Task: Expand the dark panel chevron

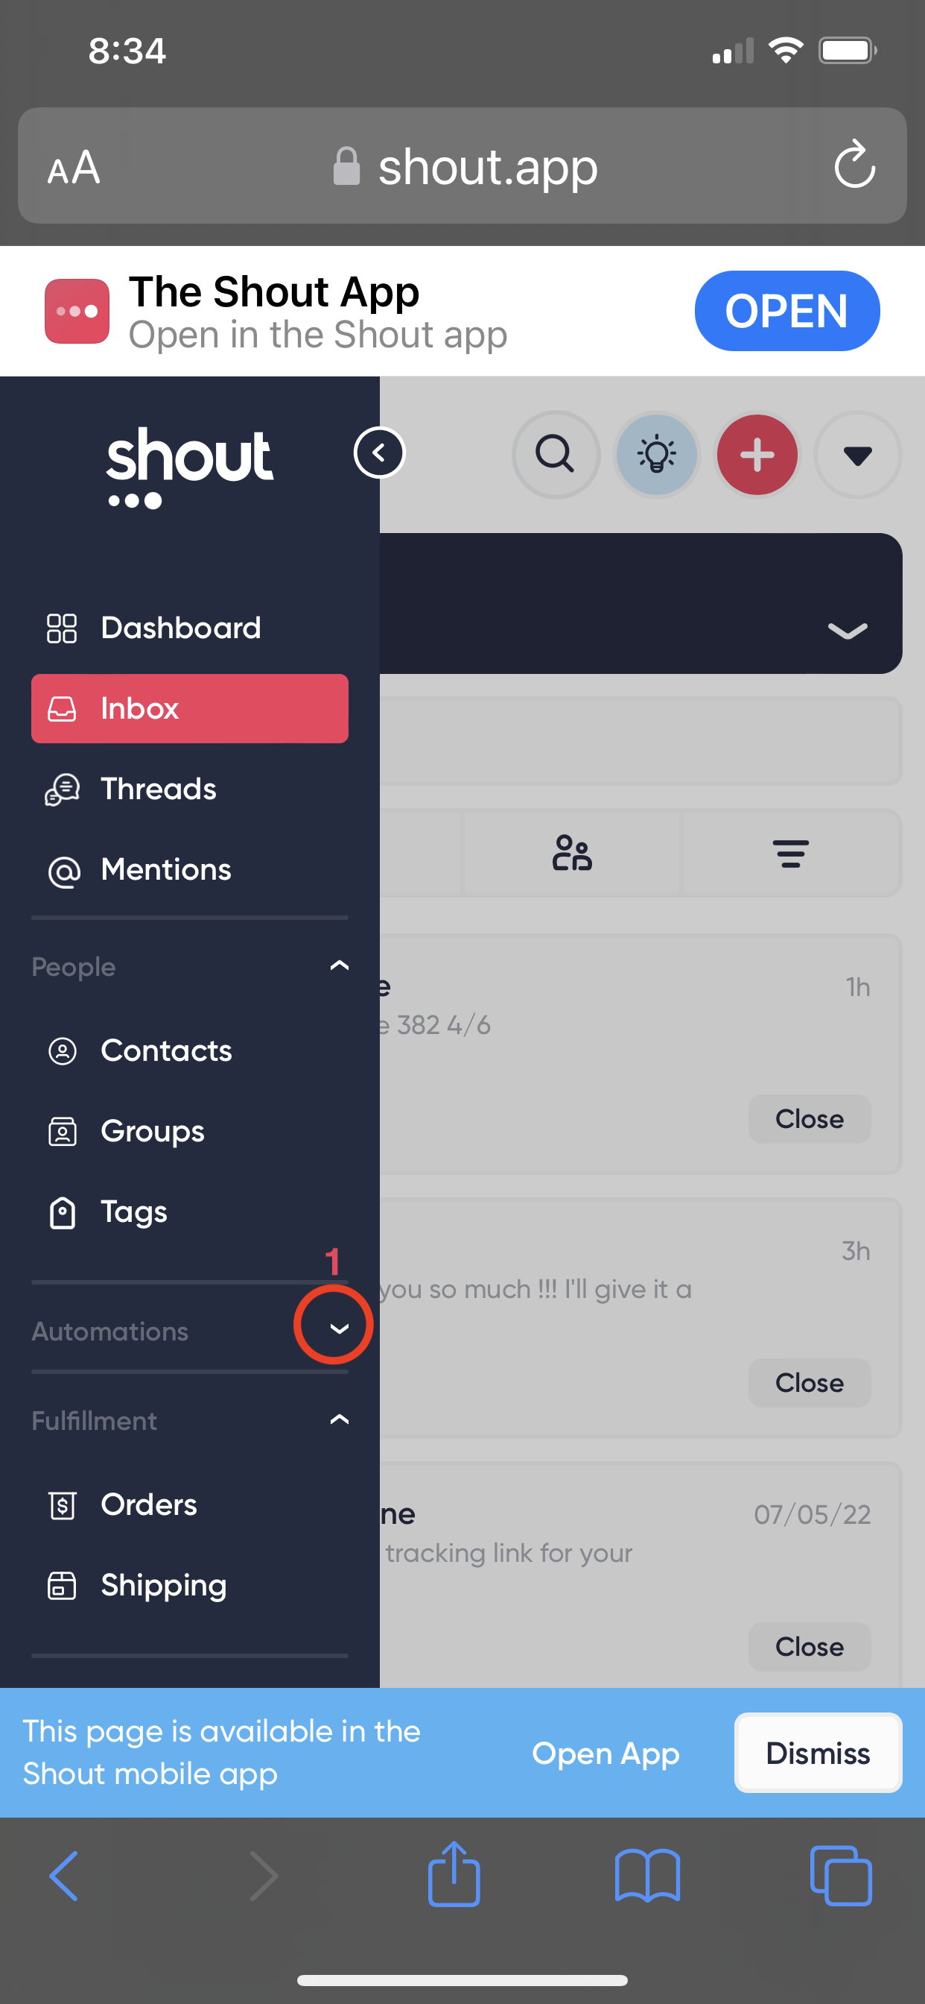Action: pos(848,629)
